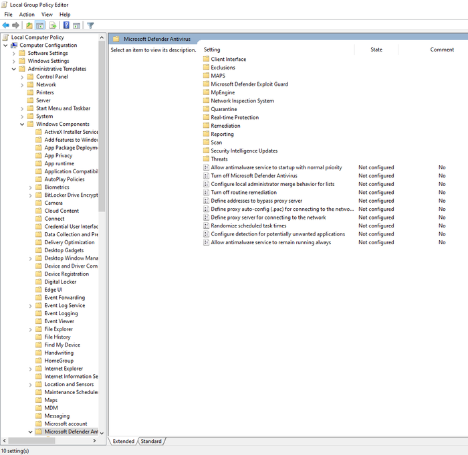The height and width of the screenshot is (455, 468).
Task: Select the Delivery Optimization tree item
Action: coord(70,242)
